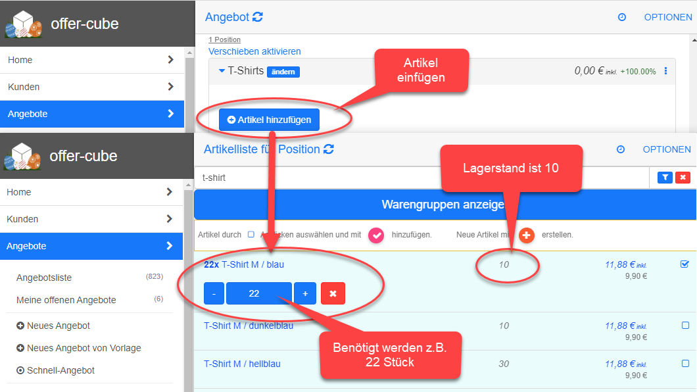Clear the t-shirt search with red X
Image resolution: width=697 pixels, height=392 pixels.
coord(683,178)
